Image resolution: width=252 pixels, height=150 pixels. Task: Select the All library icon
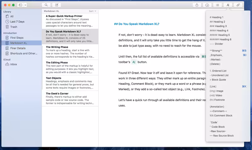(7, 16)
